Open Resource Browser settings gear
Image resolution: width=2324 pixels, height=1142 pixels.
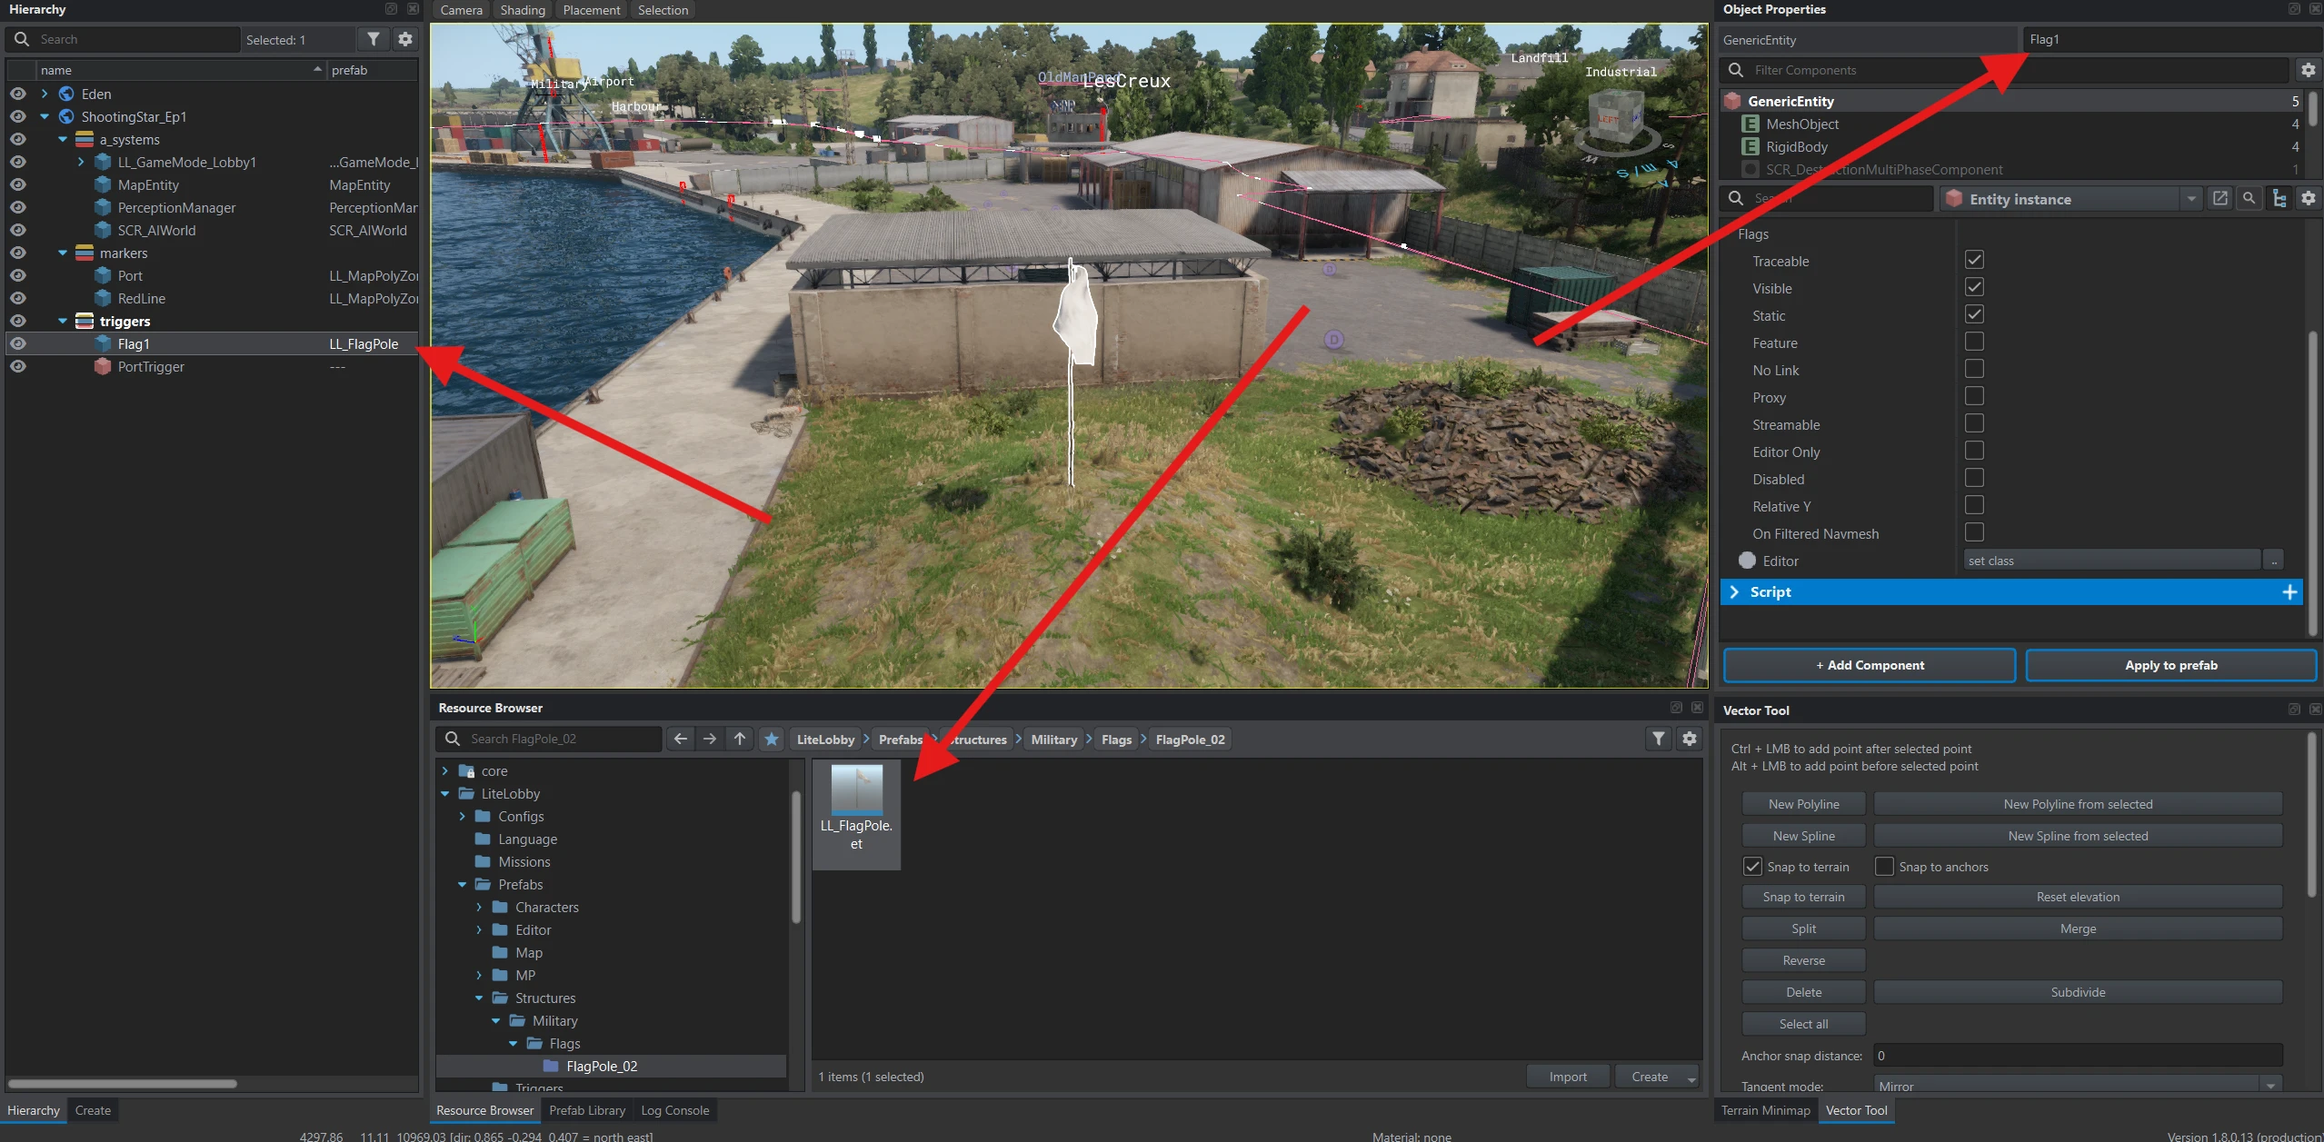pyautogui.click(x=1690, y=740)
